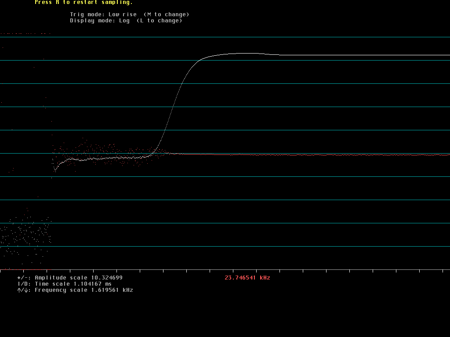Click the 'Frequency scale 1.619561 kHz' readout
This screenshot has width=450, height=337.
(x=84, y=290)
